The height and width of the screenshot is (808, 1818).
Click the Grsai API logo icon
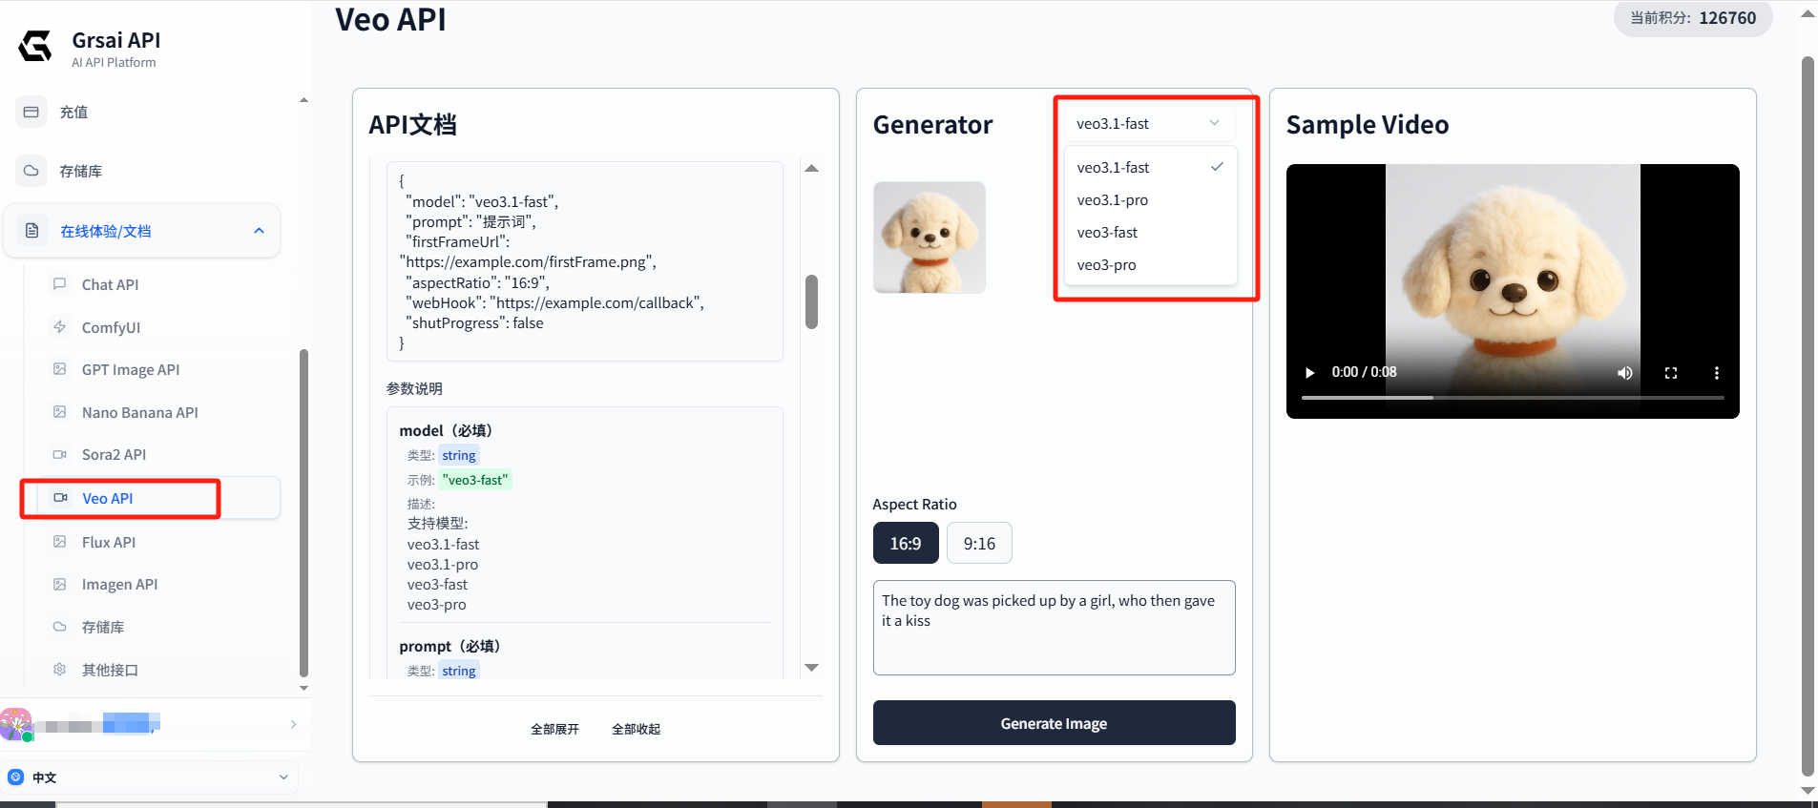pyautogui.click(x=35, y=46)
